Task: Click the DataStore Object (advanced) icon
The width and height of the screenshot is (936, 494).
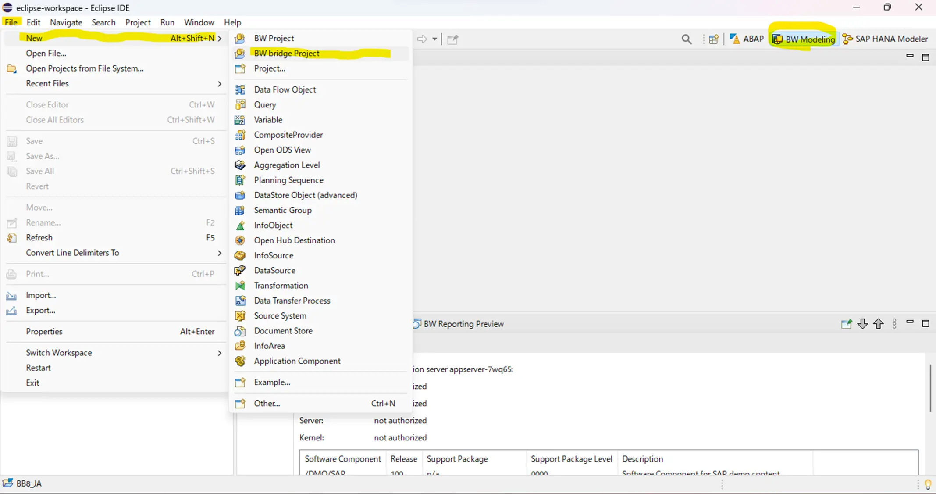Action: click(x=240, y=195)
